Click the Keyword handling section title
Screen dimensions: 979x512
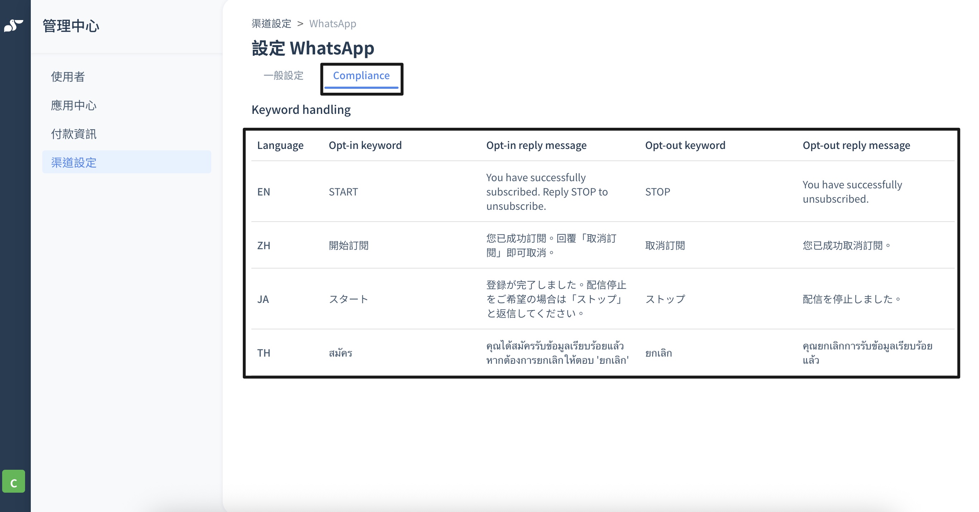[x=301, y=110]
